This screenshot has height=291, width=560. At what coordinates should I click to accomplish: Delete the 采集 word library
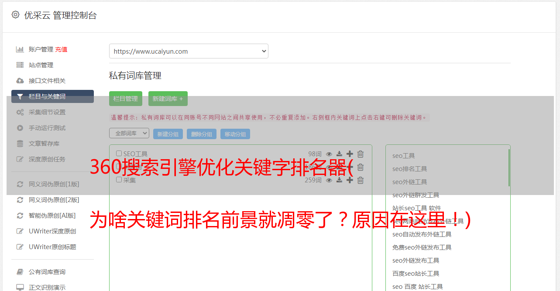361,180
